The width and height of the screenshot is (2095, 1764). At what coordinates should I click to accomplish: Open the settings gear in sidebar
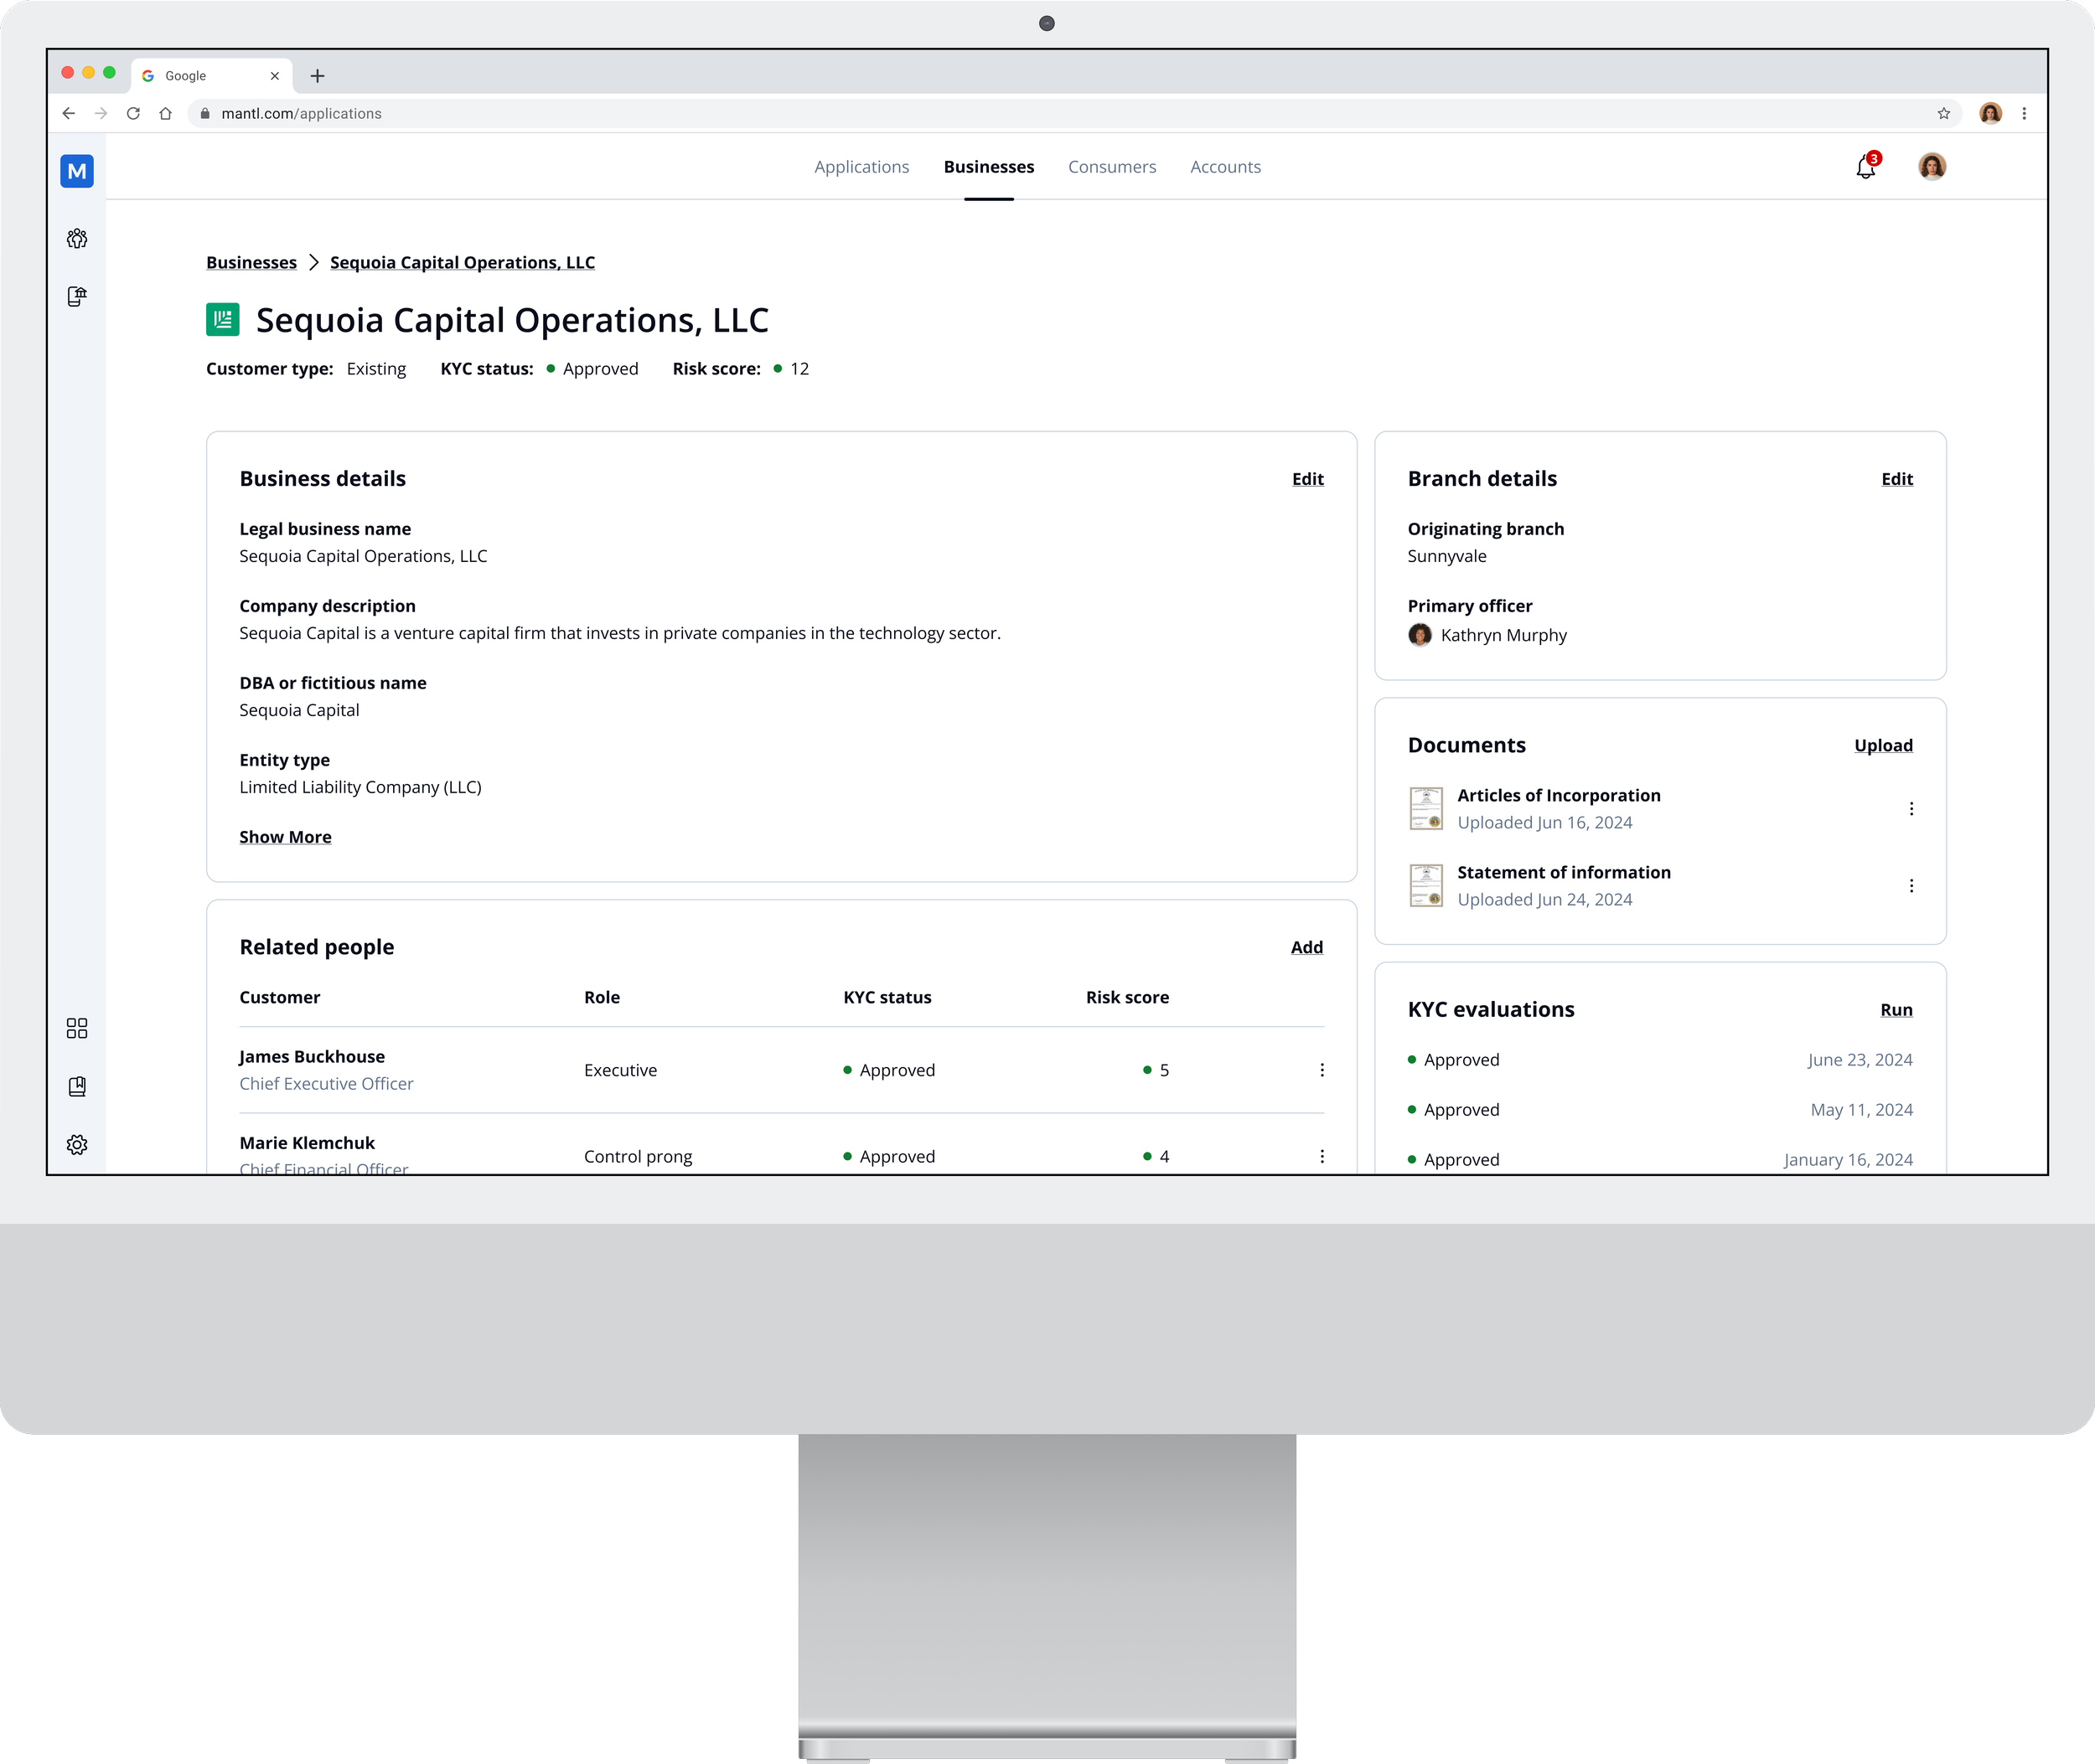[x=77, y=1144]
